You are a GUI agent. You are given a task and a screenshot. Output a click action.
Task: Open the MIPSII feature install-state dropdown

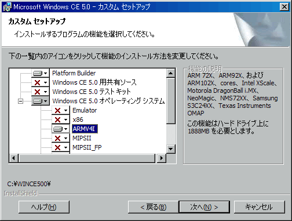[60, 138]
